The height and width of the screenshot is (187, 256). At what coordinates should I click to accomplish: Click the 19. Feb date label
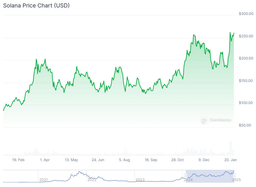point(18,160)
